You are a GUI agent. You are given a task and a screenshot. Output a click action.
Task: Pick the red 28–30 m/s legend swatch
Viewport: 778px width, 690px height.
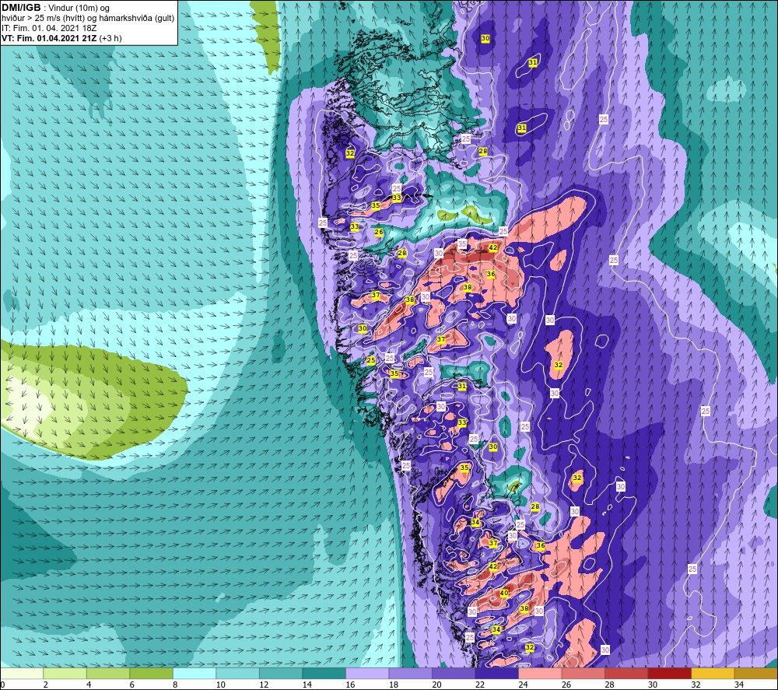pos(626,674)
